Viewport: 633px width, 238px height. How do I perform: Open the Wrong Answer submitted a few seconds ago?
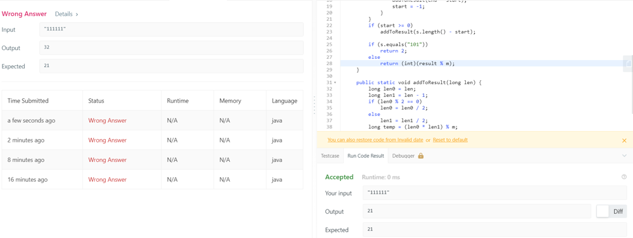point(107,121)
